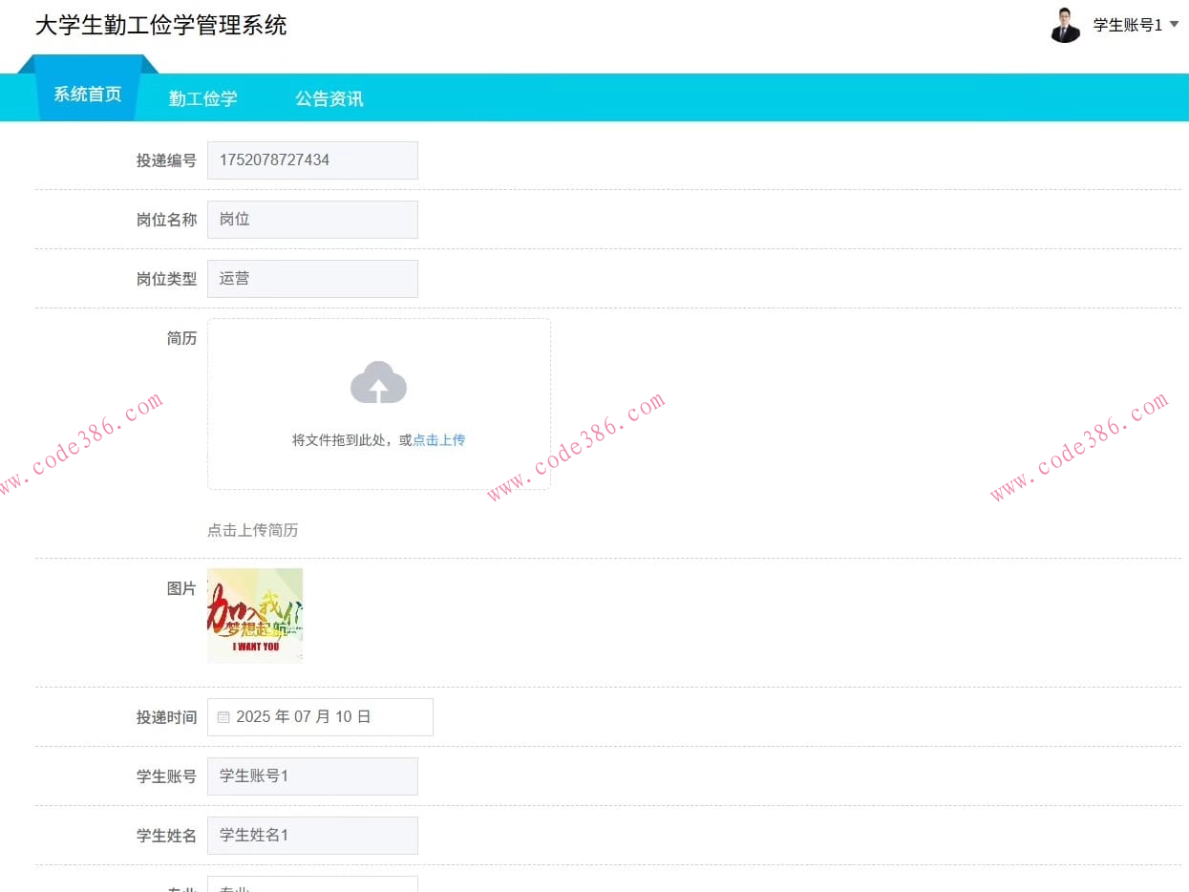Select the 系统首页 navigation tab

click(89, 94)
